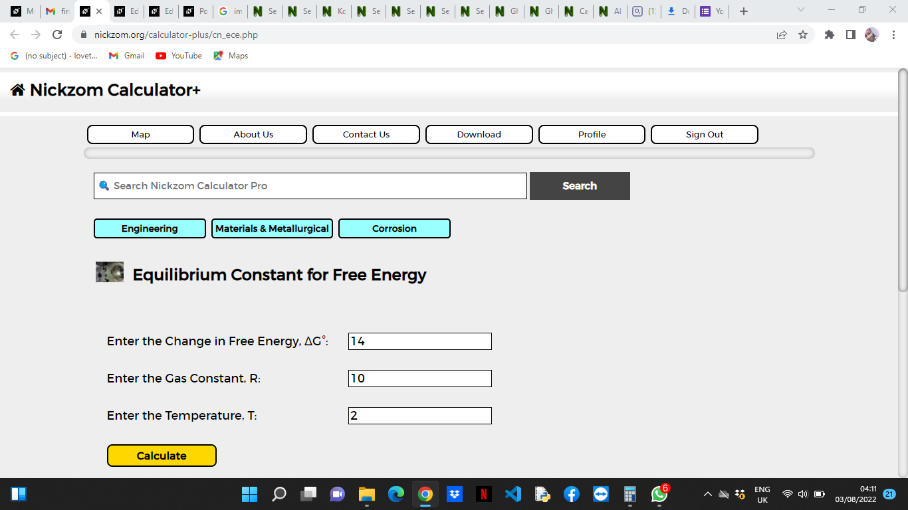
Task: View site information via the padlock icon
Action: tap(84, 35)
